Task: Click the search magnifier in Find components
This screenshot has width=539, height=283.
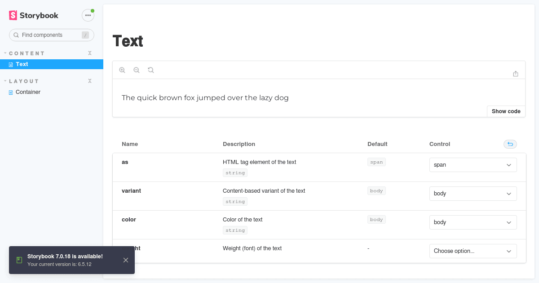Action: coord(16,35)
